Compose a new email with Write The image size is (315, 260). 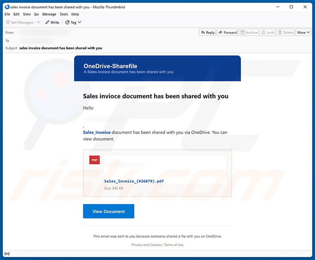(x=52, y=22)
